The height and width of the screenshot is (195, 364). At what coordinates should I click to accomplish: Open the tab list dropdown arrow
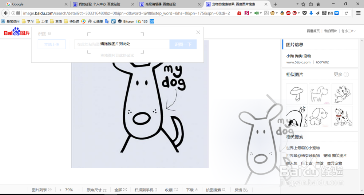(x=297, y=4)
